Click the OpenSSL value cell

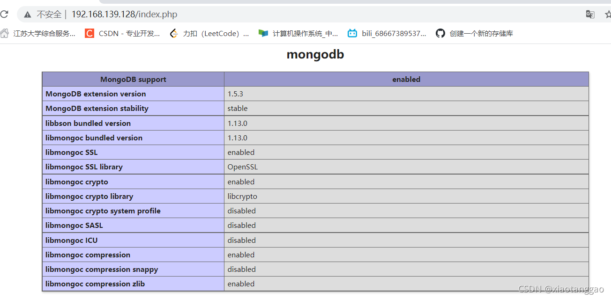pos(406,167)
